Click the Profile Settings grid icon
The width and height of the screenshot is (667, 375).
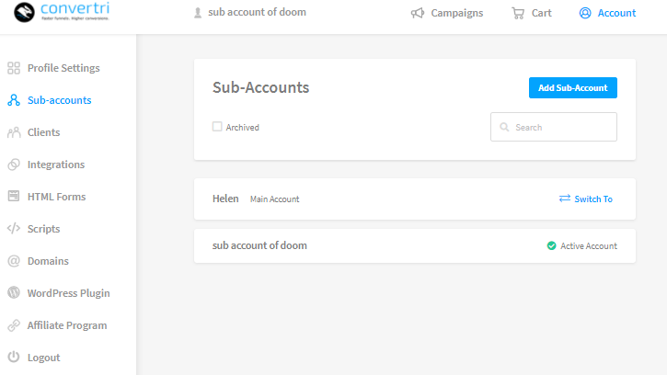[14, 68]
